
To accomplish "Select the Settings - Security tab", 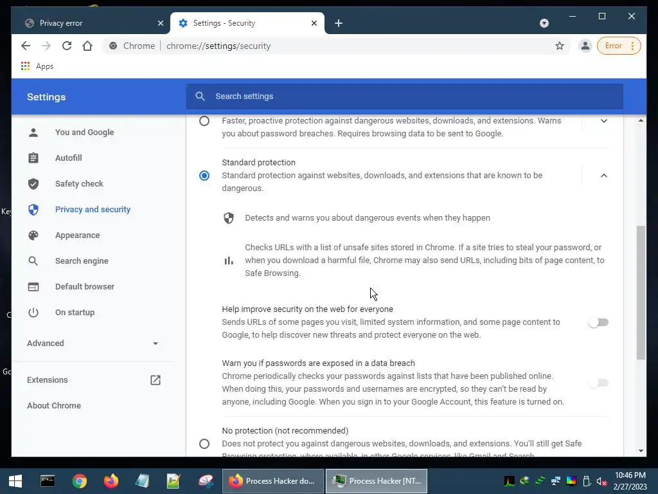I will [x=247, y=23].
